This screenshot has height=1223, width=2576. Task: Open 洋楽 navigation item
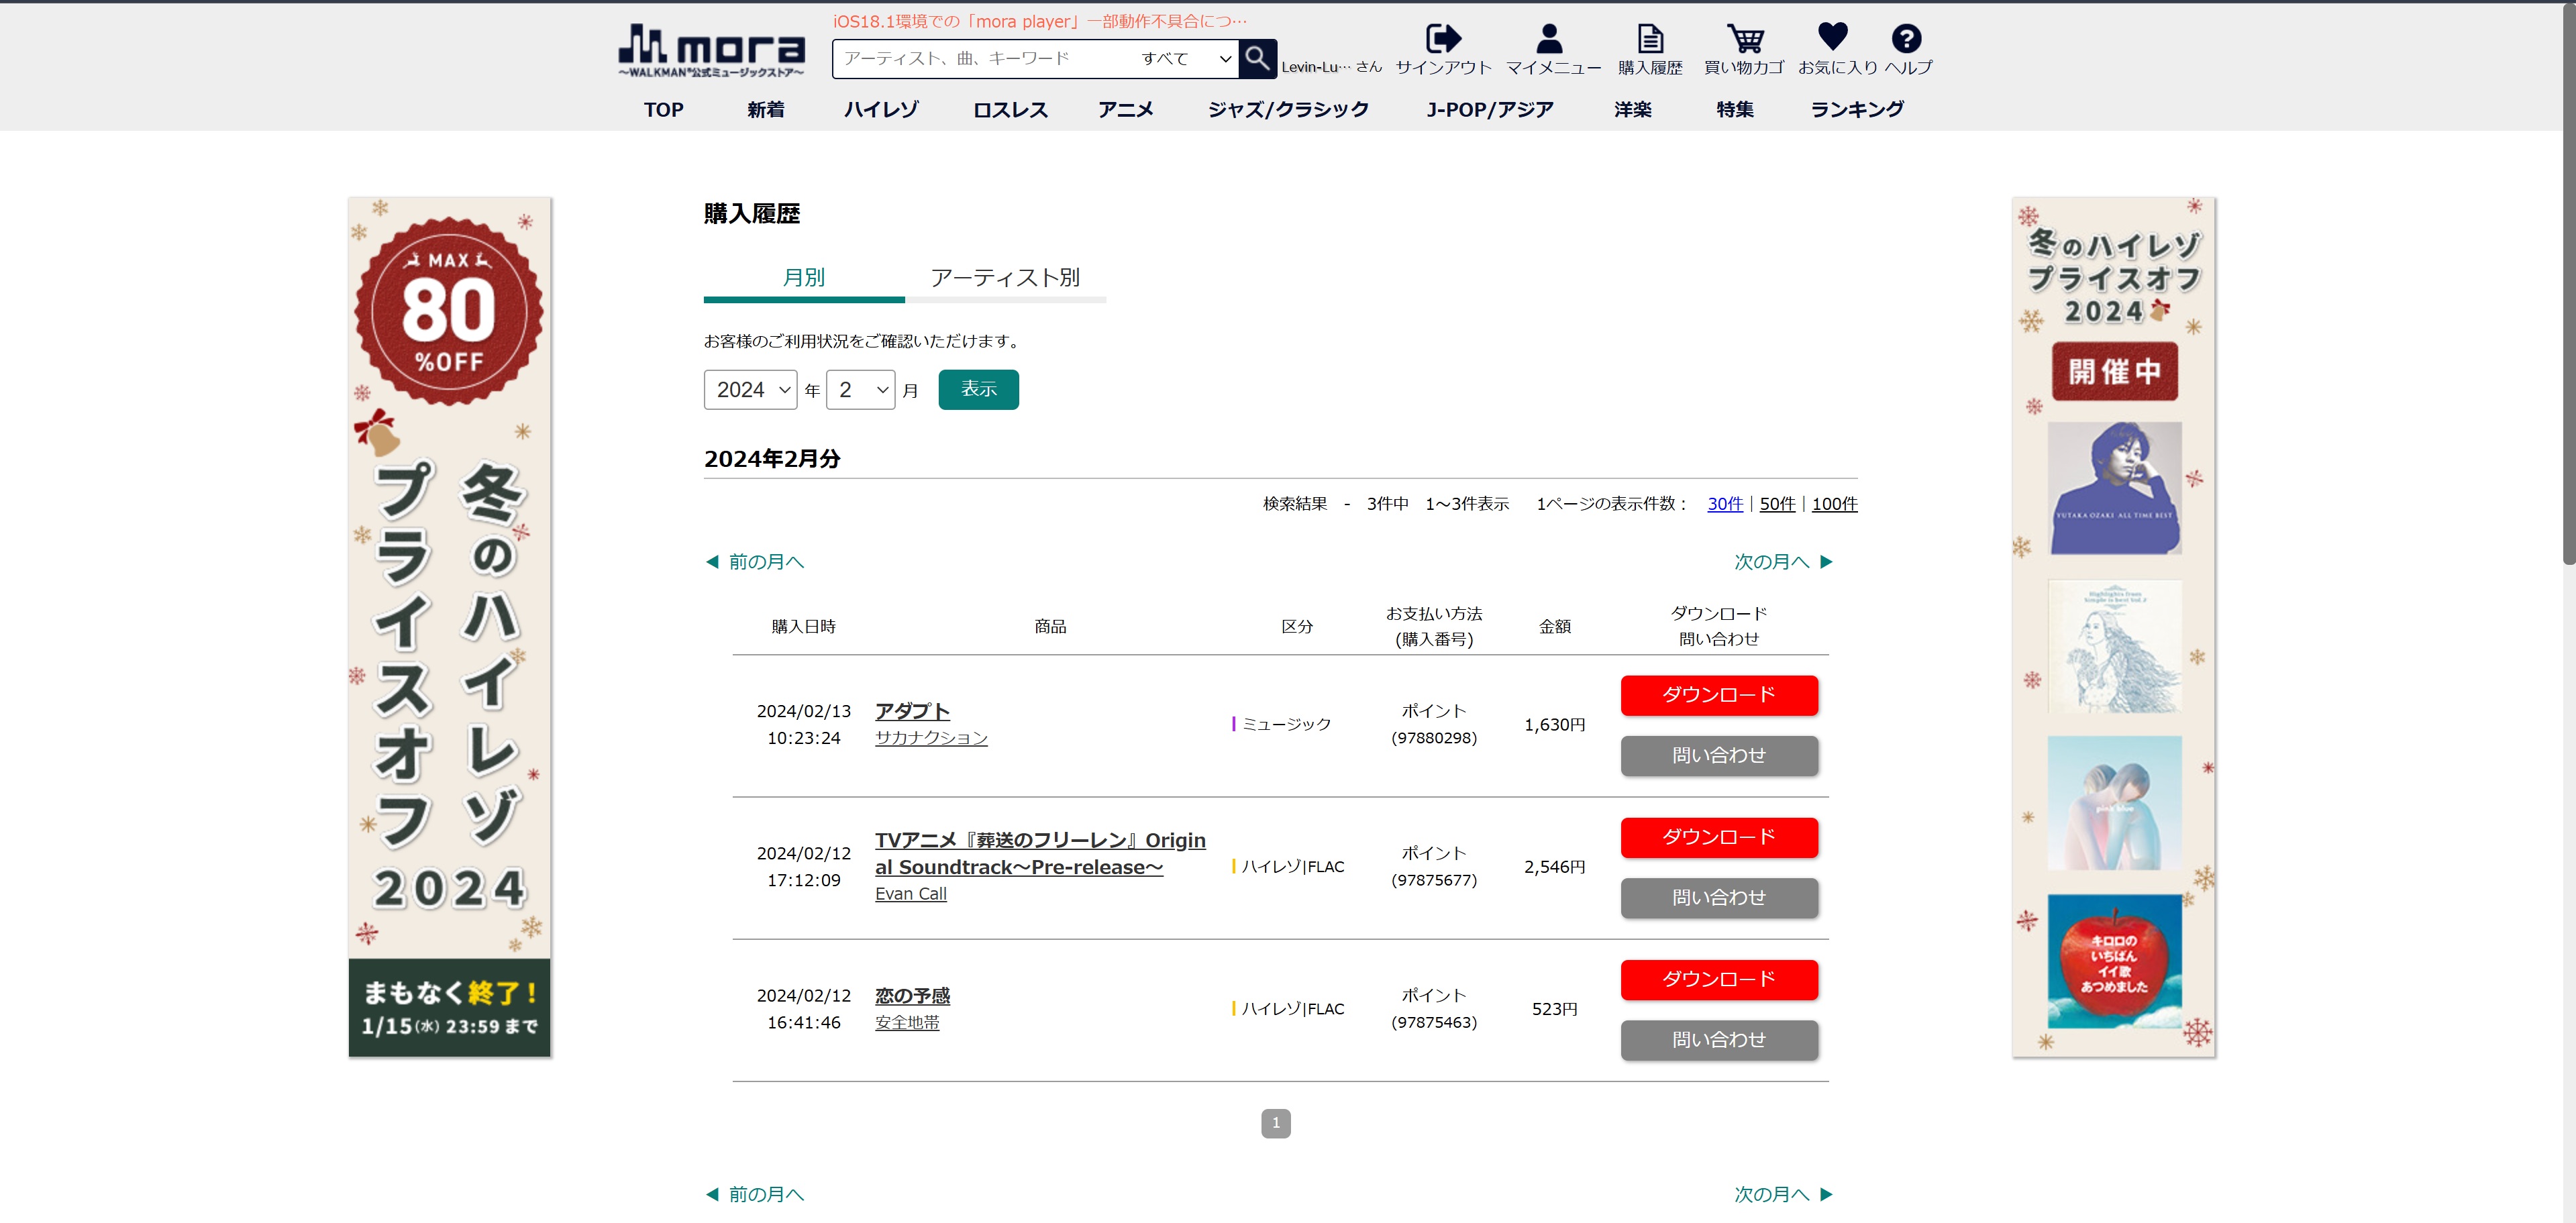coord(1632,110)
